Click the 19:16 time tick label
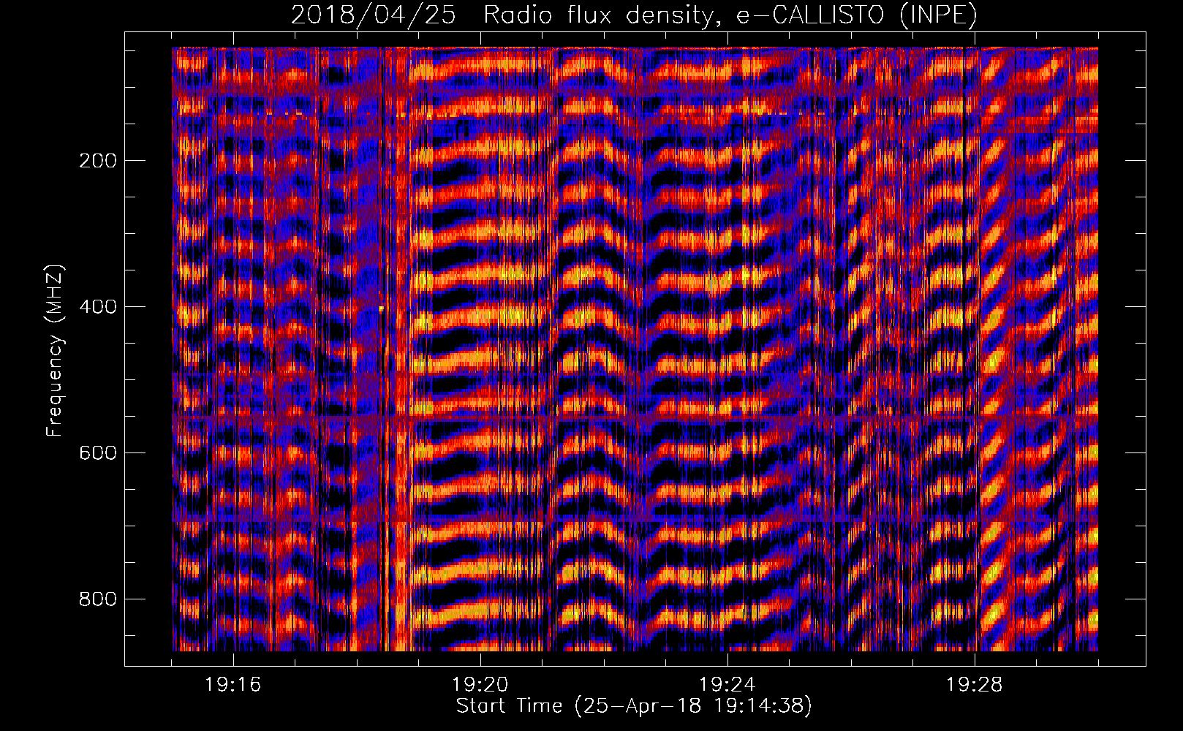 pos(233,685)
